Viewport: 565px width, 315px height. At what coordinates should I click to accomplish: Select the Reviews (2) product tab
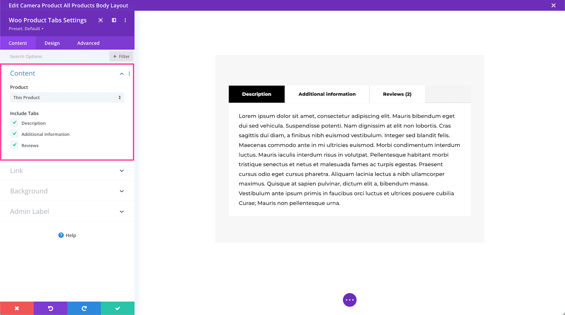coord(397,94)
